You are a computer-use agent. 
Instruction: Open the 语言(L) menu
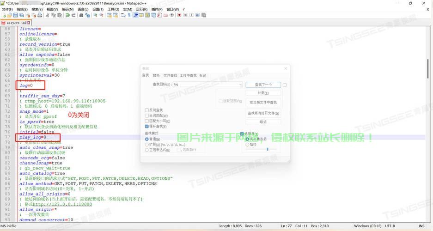point(83,9)
